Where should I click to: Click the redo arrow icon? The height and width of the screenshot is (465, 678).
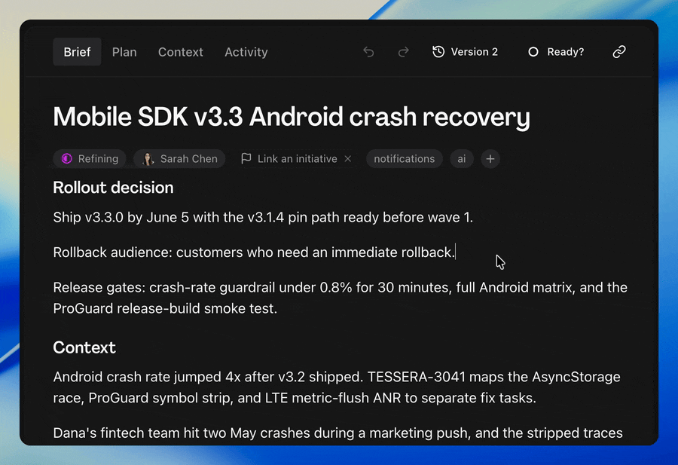403,52
